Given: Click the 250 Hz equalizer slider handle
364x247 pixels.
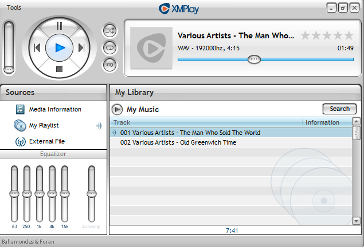Looking at the screenshot, I should pos(27,194).
